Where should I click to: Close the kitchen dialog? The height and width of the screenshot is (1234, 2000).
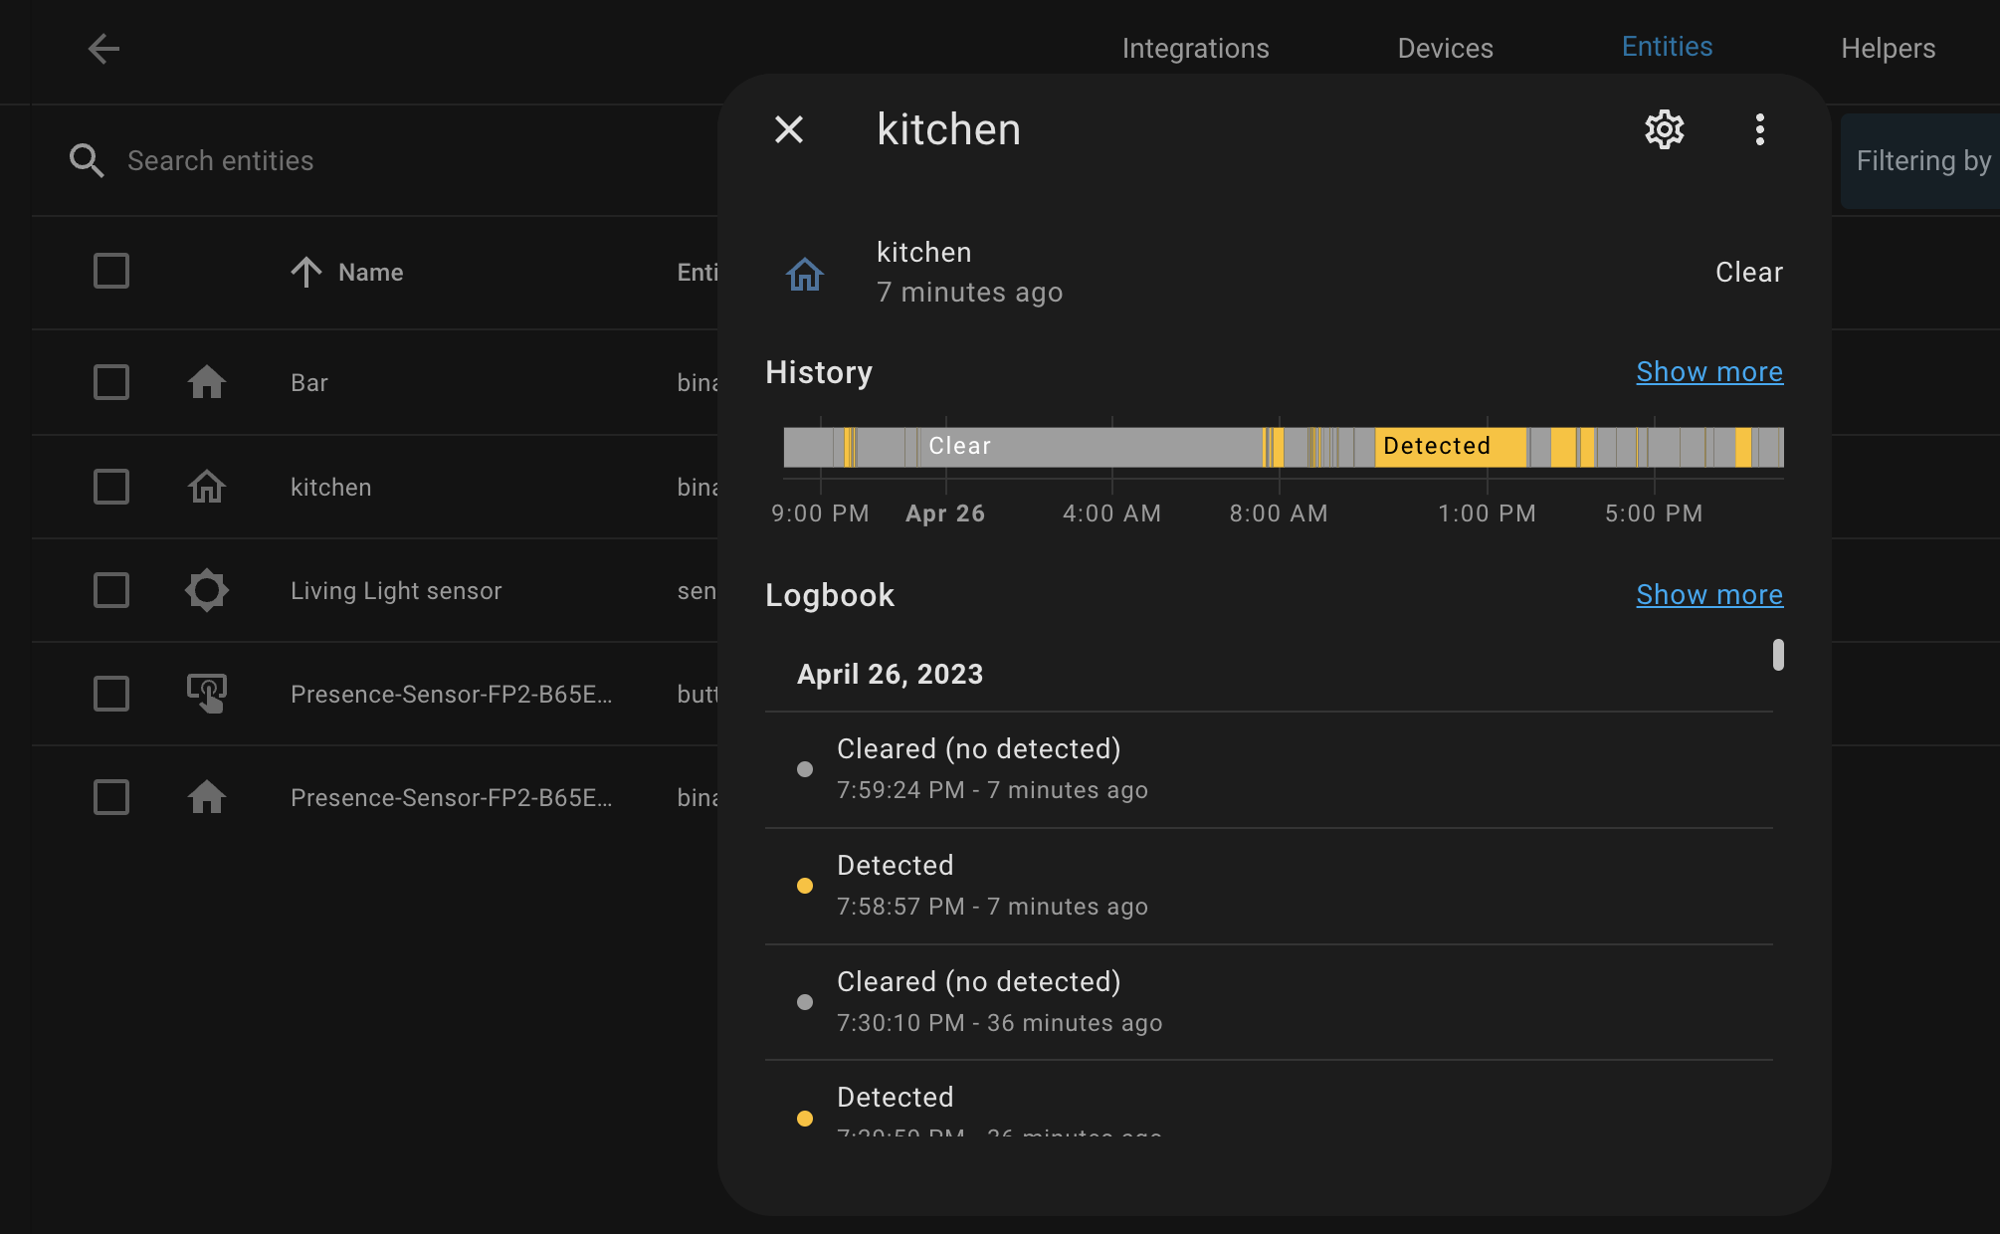789,129
